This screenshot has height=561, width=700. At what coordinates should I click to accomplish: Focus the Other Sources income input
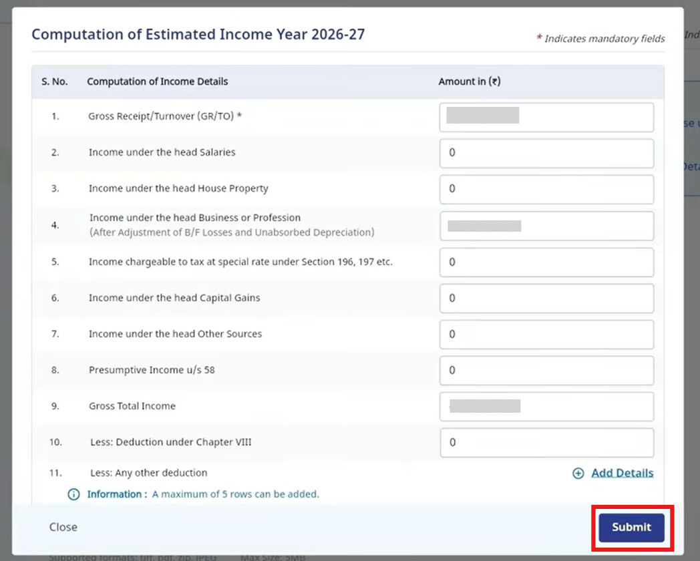tap(546, 335)
